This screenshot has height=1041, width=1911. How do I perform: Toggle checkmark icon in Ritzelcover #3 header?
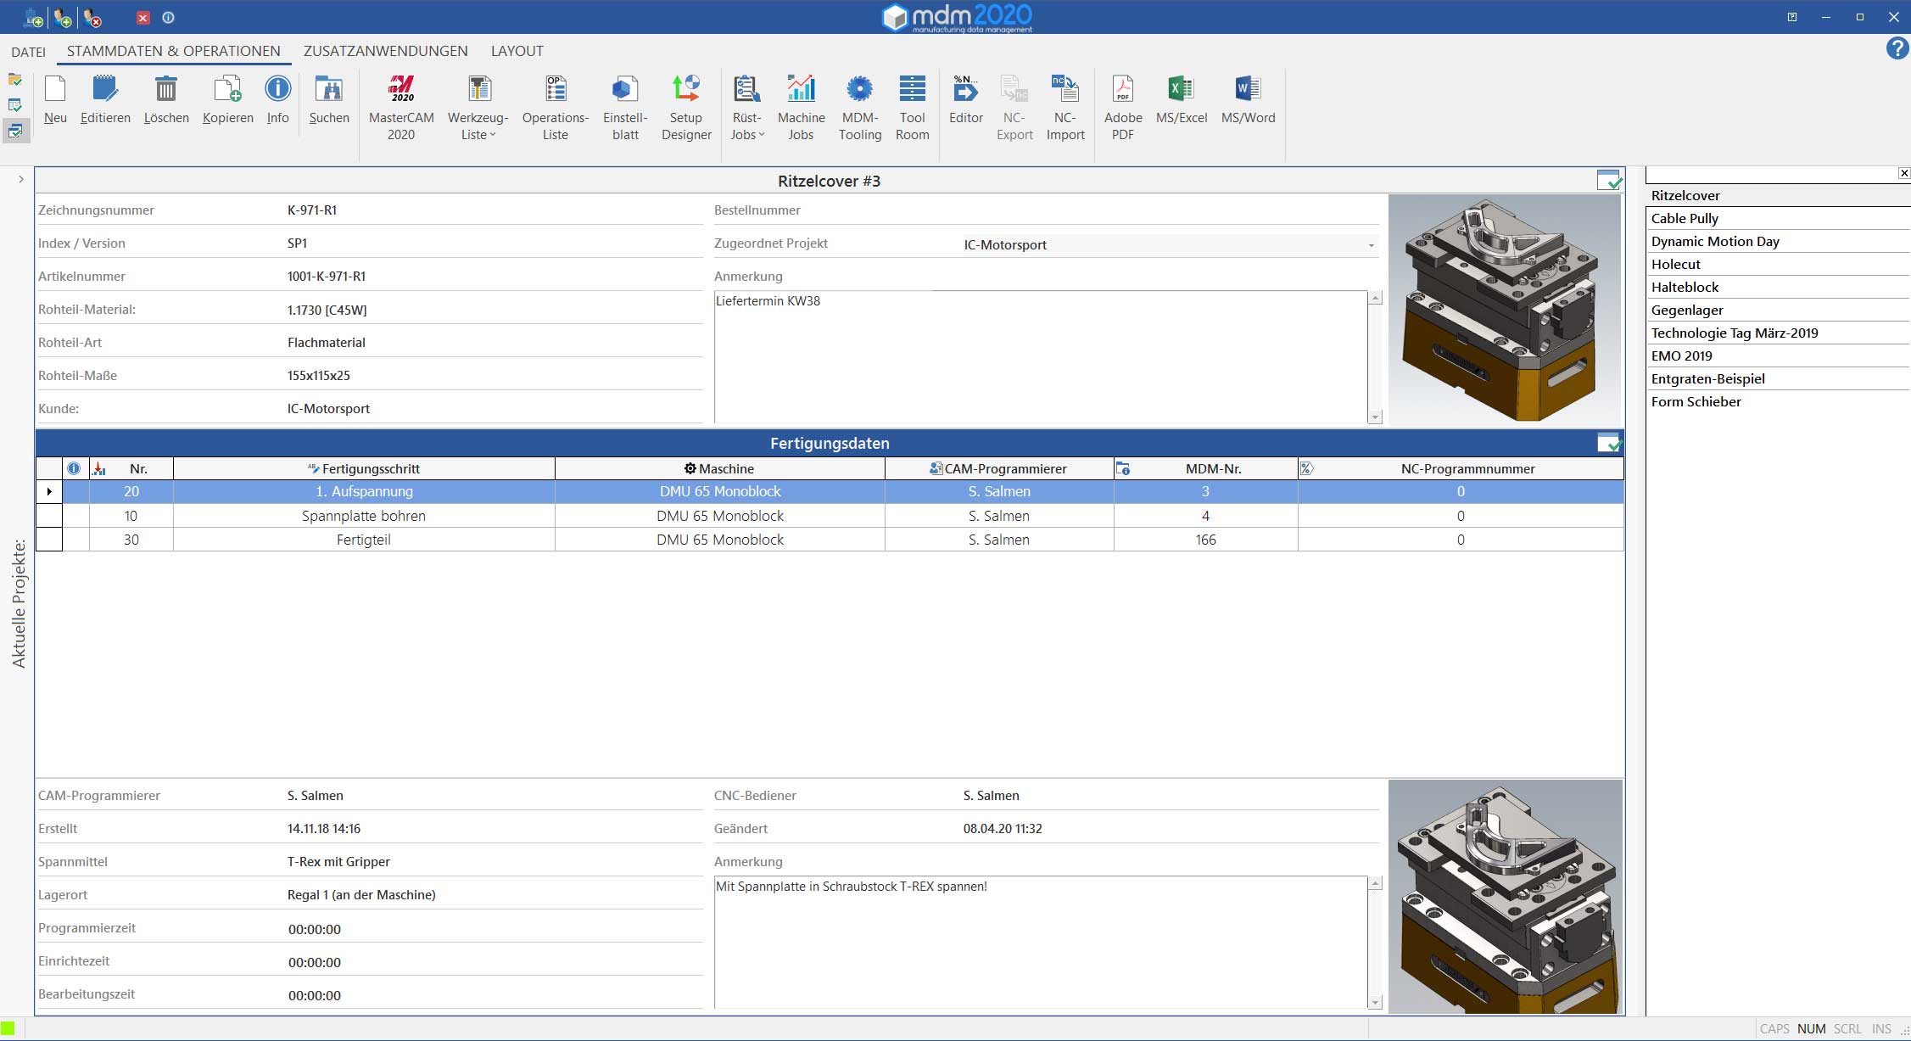pyautogui.click(x=1608, y=180)
